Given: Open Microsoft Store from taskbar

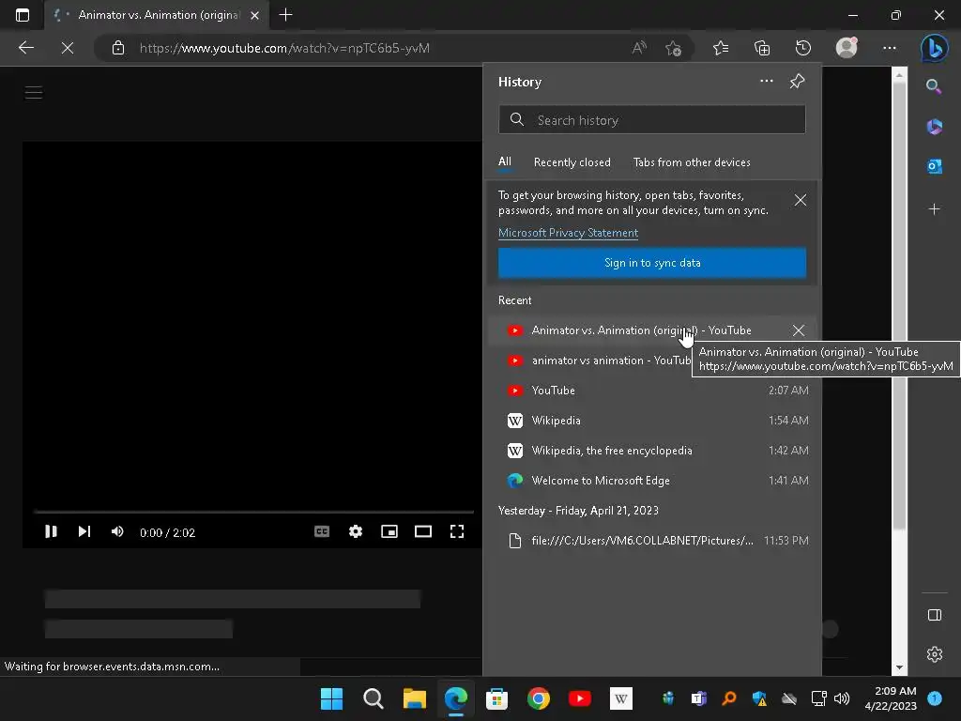Looking at the screenshot, I should pos(496,698).
